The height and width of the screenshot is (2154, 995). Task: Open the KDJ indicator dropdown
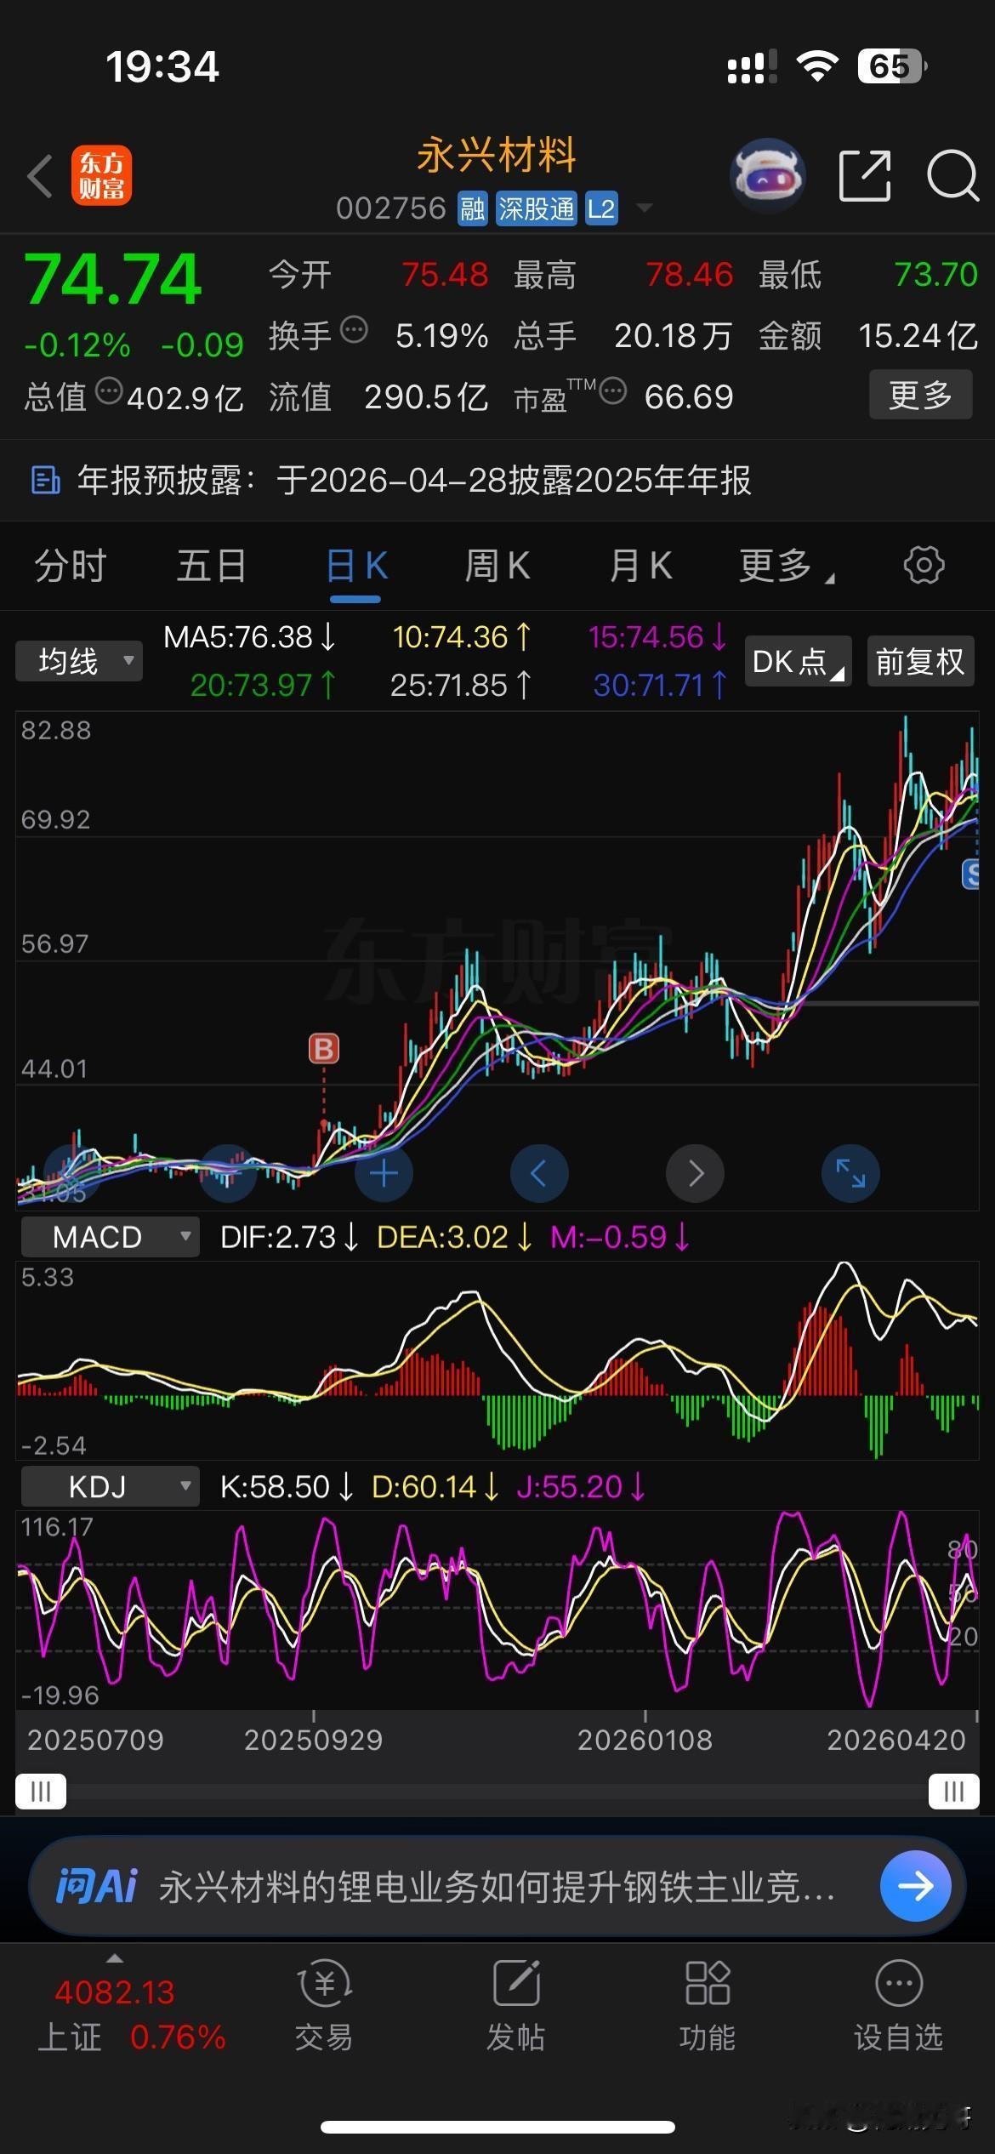click(x=111, y=1487)
